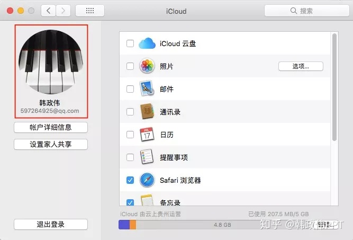The image size is (353, 240).
Task: Enable the 照片 checkbox
Action: [130, 66]
